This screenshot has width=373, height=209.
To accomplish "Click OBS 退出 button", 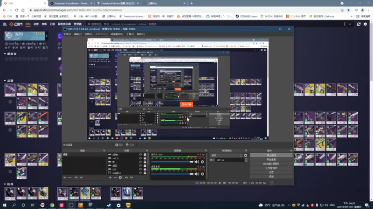I will click(271, 176).
